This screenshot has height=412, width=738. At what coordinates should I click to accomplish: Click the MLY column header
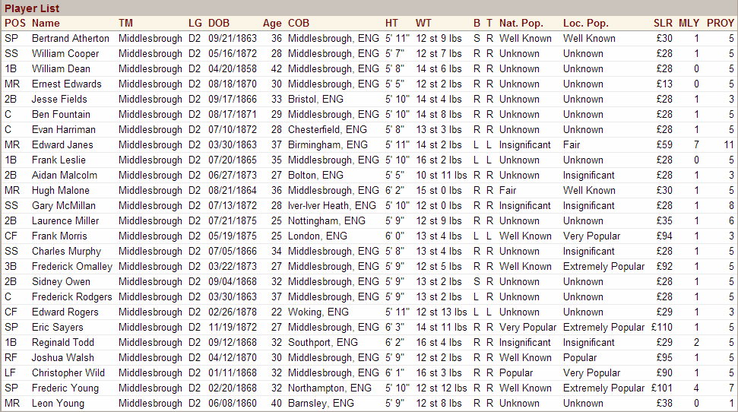[x=689, y=23]
